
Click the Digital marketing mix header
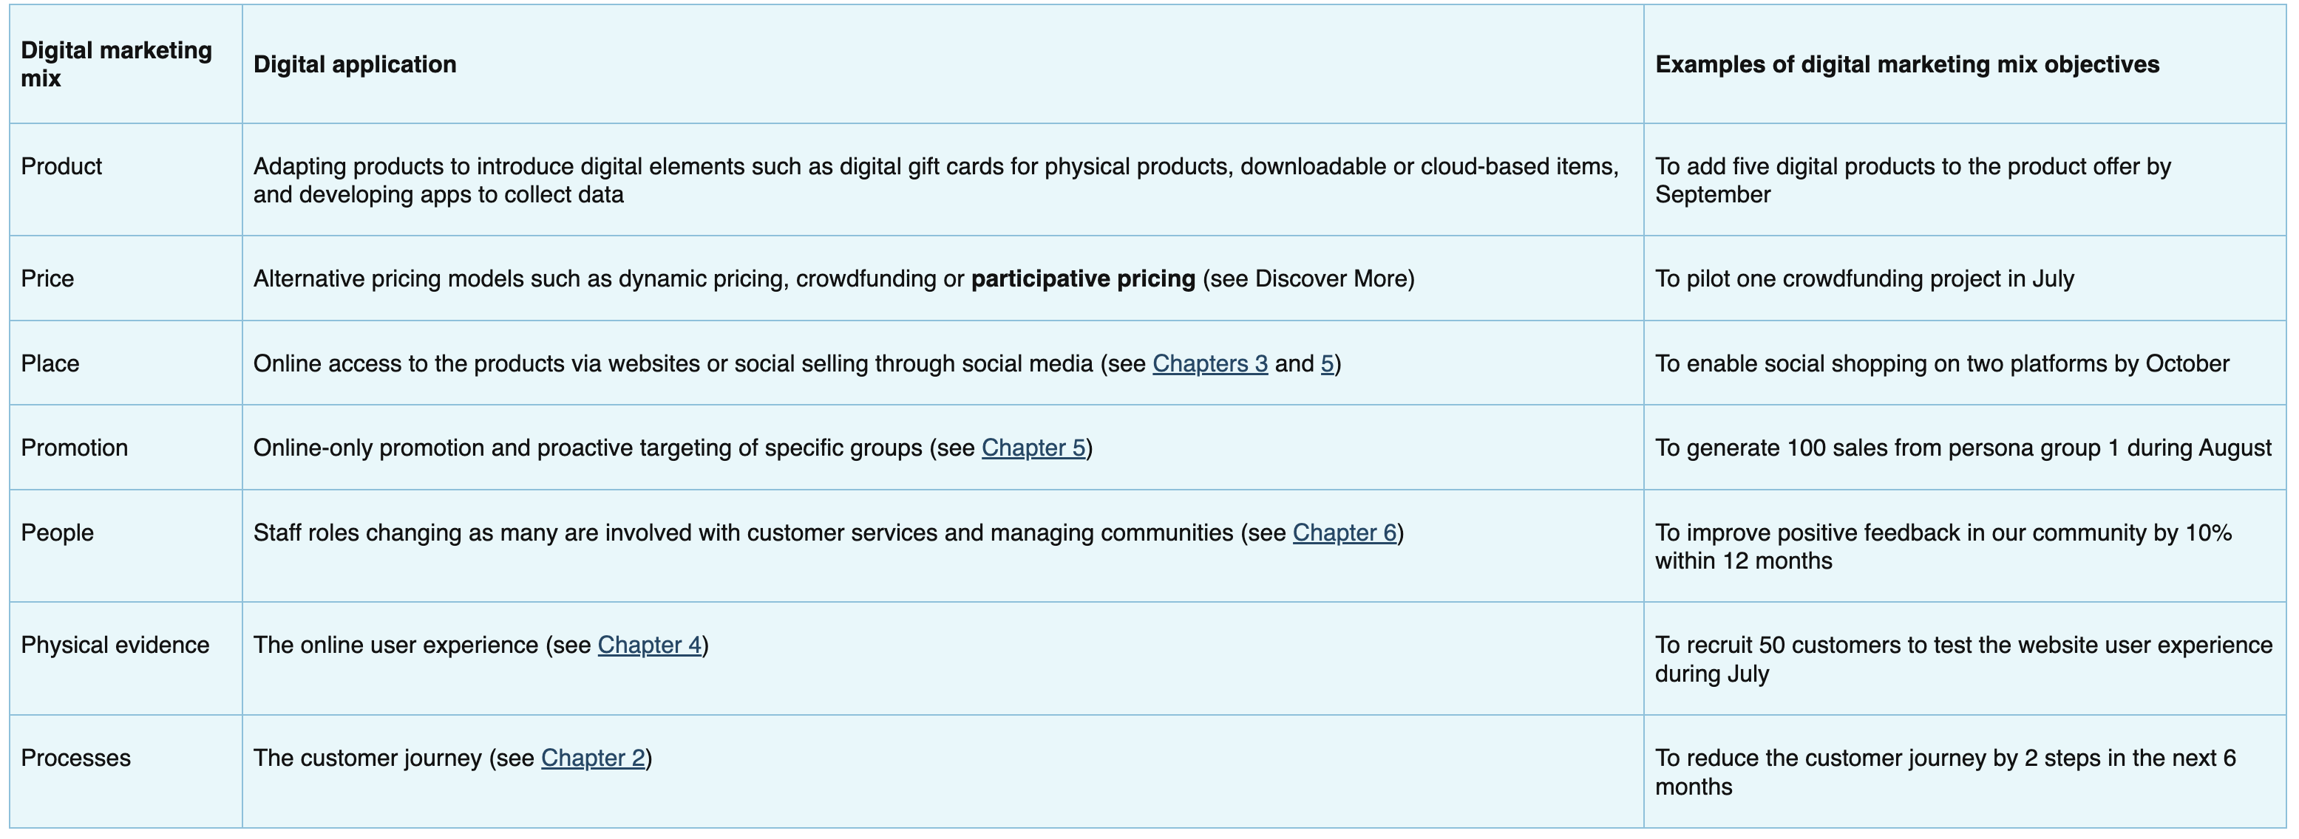pyautogui.click(x=116, y=64)
